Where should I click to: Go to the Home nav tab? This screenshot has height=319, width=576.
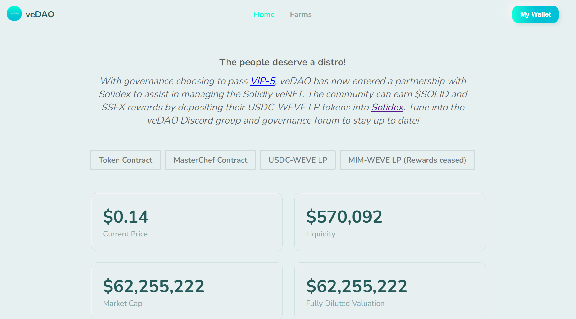tap(264, 14)
